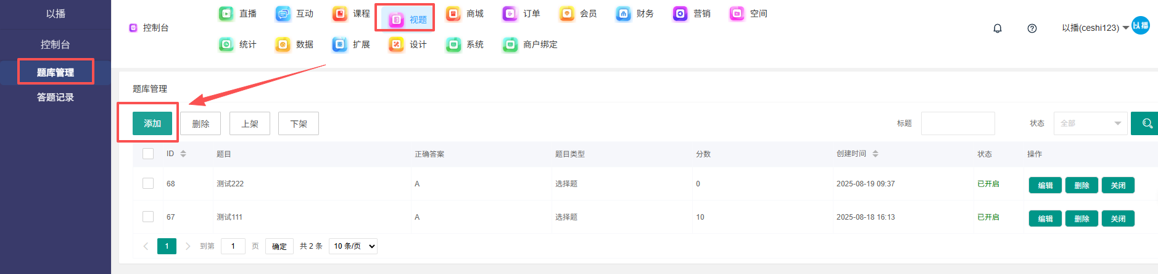1158x274 pixels.
Task: Check the checkbox for row ID 67
Action: 148,217
